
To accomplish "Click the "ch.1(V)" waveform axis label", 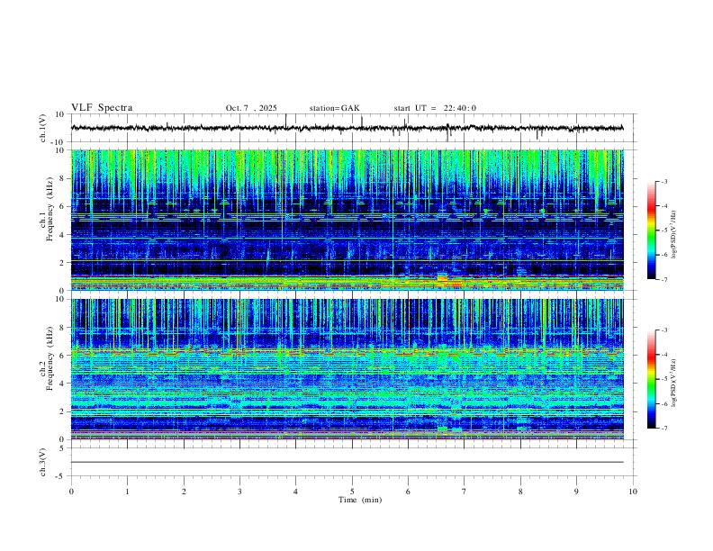I will [43, 128].
